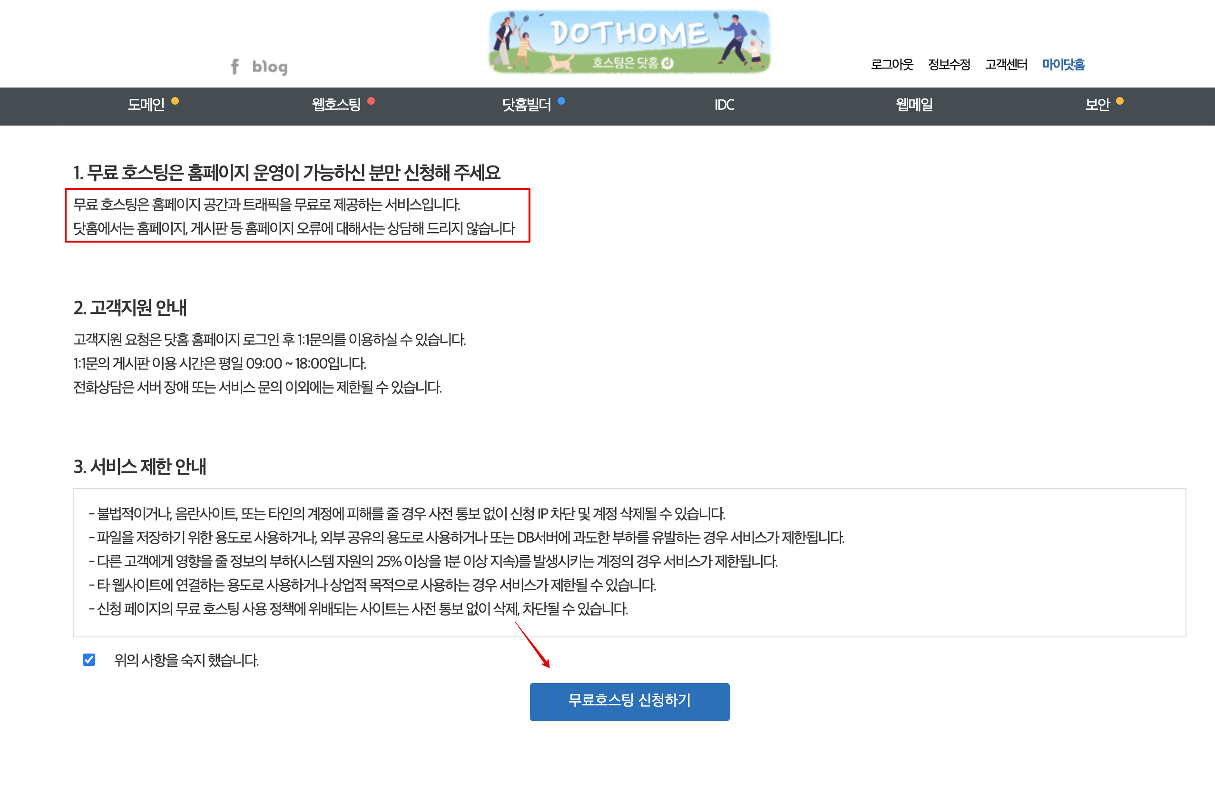The height and width of the screenshot is (801, 1215).
Task: Open the 웹호스팅 menu
Action: coord(336,105)
